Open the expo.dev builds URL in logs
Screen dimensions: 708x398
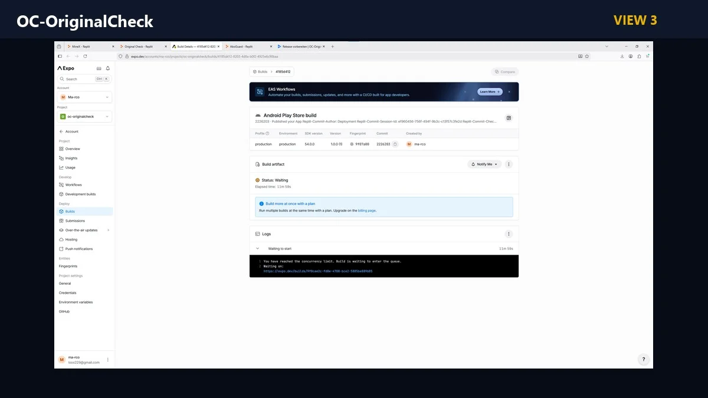(318, 271)
